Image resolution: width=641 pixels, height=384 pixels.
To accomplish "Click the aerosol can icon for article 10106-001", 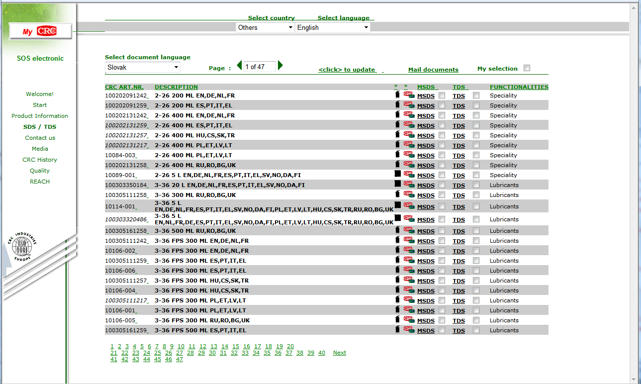I will 397,309.
